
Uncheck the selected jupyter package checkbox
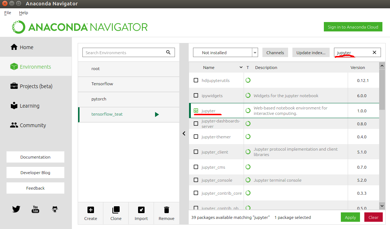click(196, 111)
